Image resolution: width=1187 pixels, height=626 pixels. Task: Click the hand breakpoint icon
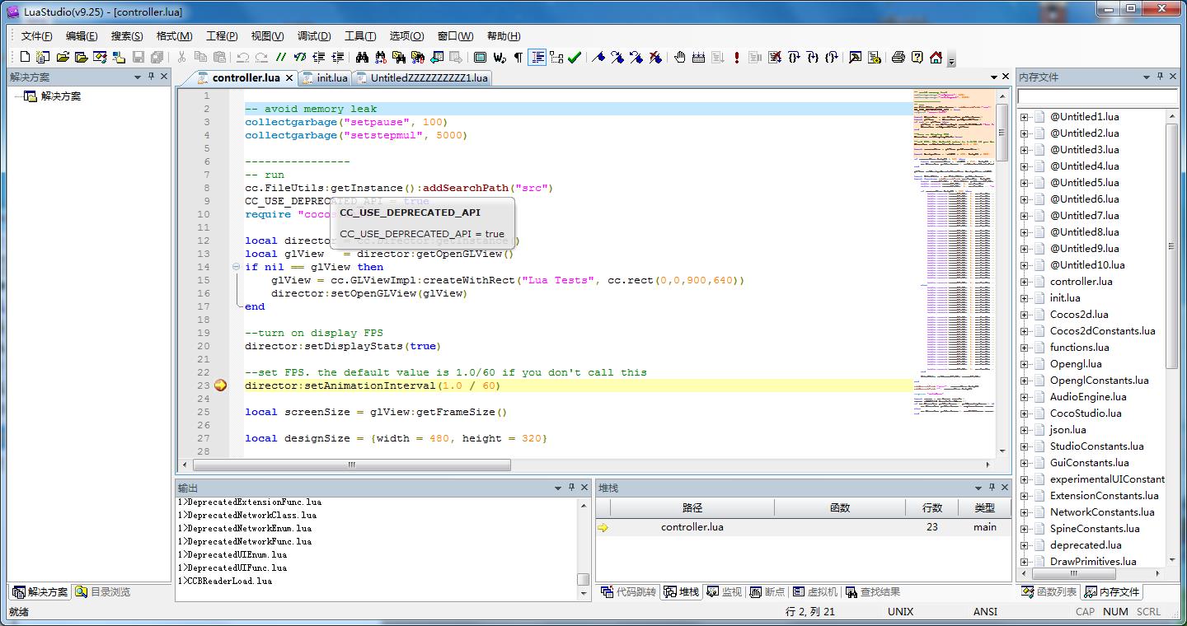click(x=680, y=57)
